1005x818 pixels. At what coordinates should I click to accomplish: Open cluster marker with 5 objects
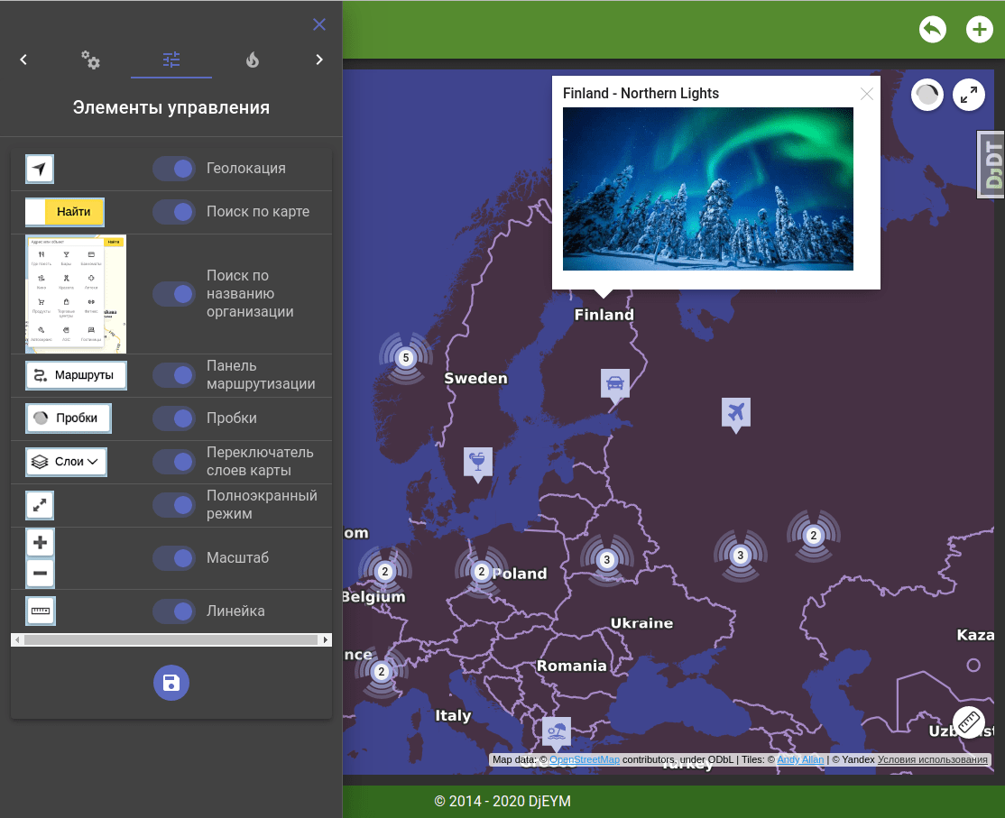click(x=406, y=358)
